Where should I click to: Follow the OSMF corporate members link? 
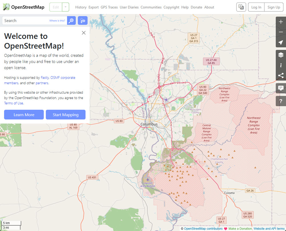[39, 80]
